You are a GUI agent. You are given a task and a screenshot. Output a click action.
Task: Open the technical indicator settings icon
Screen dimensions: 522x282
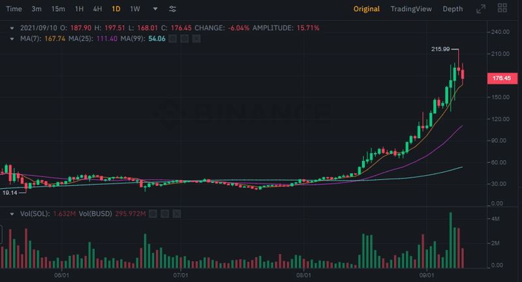(x=172, y=9)
